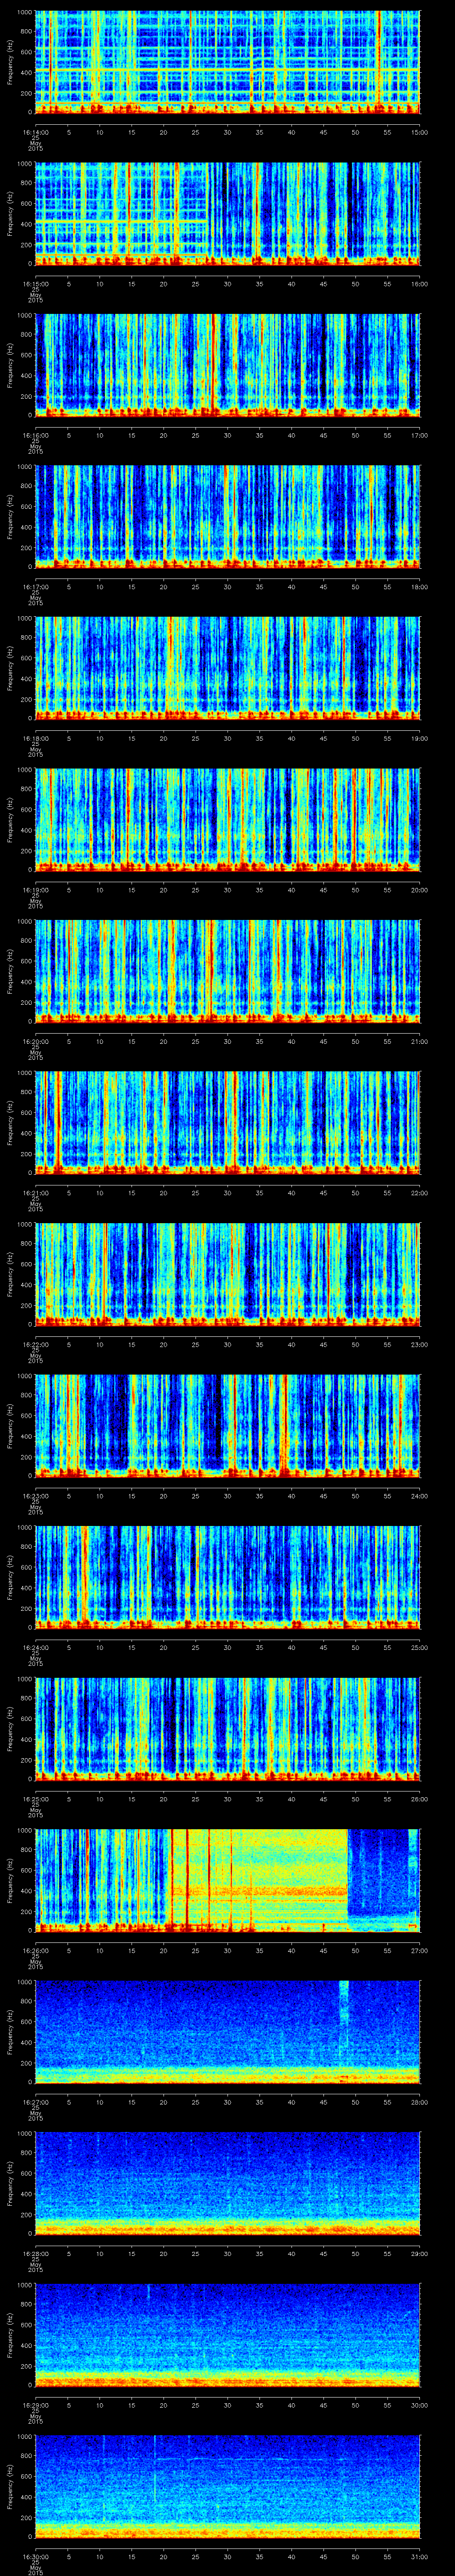Click the 16:20:00 start time label
Viewport: 455px width, 2576px height.
(35, 1041)
